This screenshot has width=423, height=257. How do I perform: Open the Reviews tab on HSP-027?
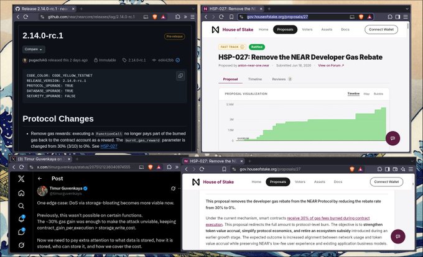[282, 79]
